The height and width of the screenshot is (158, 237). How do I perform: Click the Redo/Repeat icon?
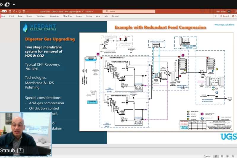click(20, 12)
